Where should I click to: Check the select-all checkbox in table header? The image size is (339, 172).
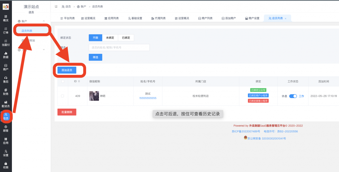pos(63,81)
